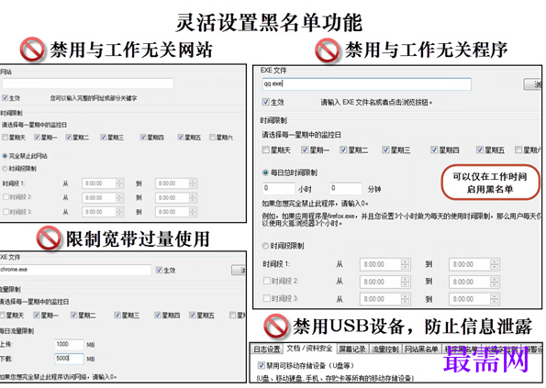
Task: Check 星期天 in the website blacklist panel
Action: pos(5,137)
